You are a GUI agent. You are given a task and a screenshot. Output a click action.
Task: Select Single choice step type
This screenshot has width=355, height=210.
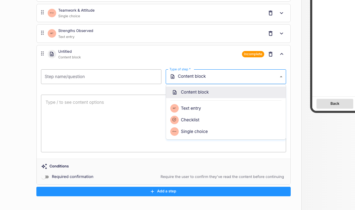coord(226,132)
